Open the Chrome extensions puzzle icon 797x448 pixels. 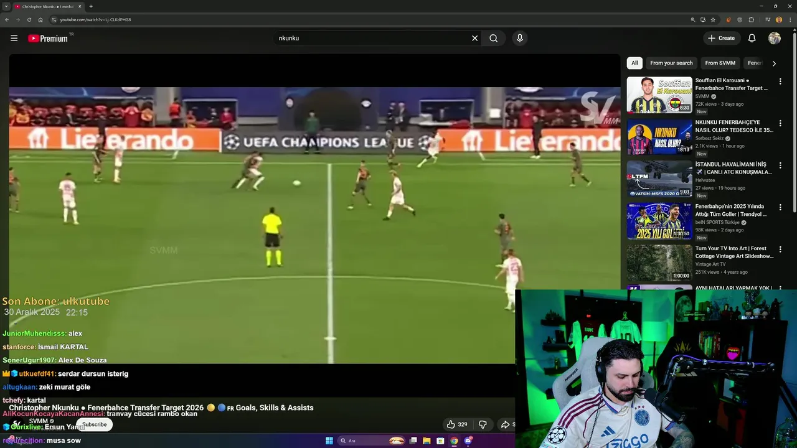point(752,19)
